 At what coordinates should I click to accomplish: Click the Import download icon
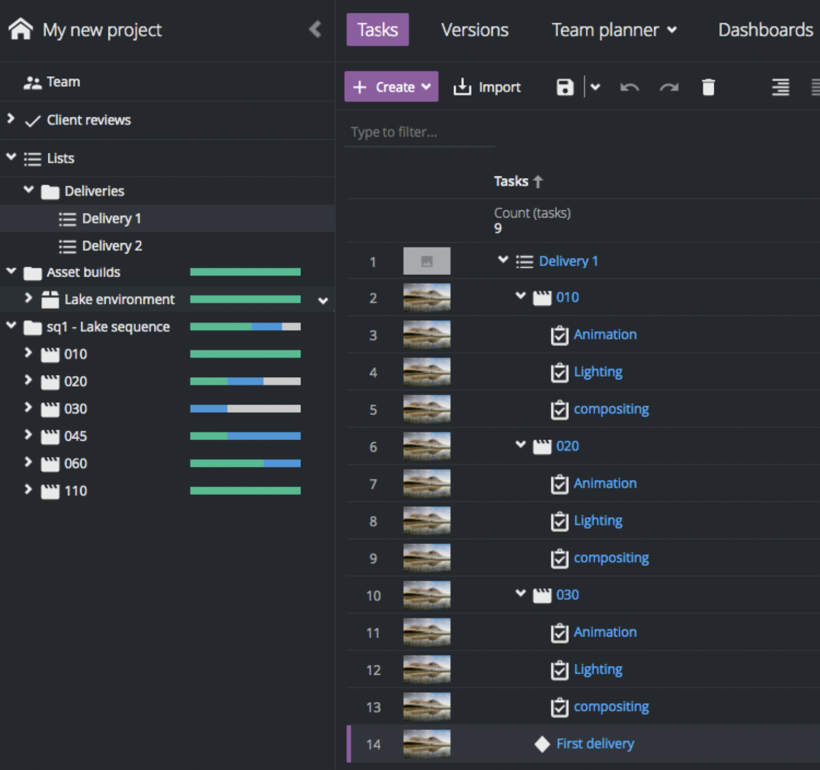point(462,87)
